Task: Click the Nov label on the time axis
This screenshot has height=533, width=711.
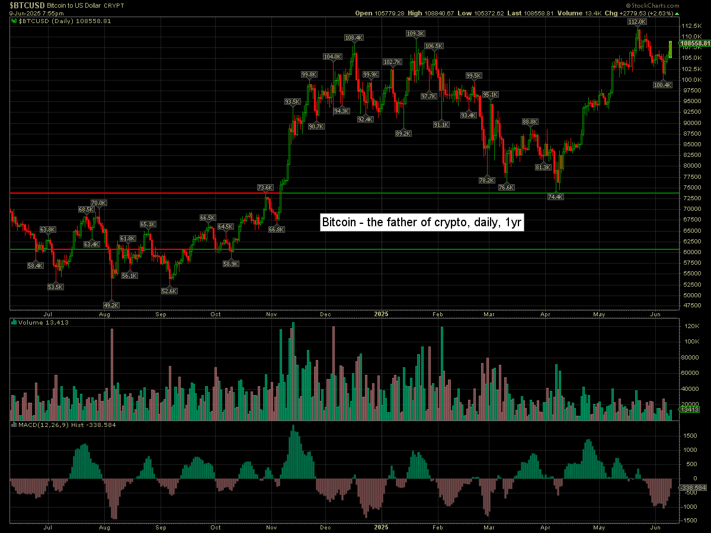Action: tap(271, 314)
